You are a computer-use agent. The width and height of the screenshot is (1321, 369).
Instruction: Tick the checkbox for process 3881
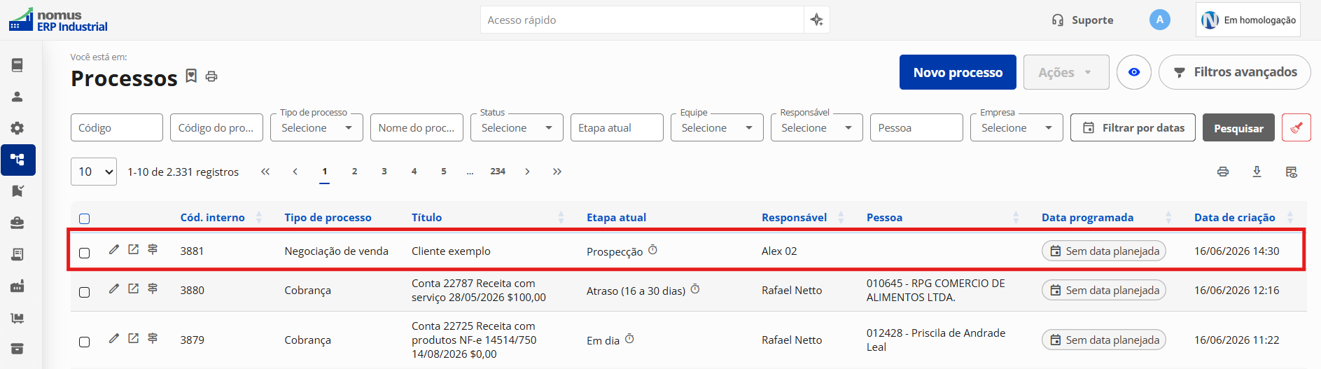85,252
